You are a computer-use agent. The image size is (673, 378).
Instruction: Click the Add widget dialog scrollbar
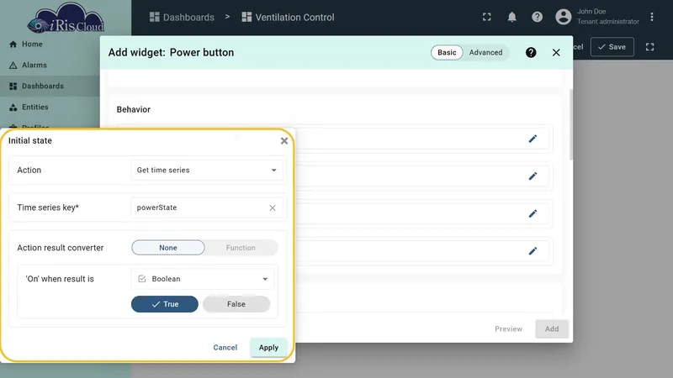(571, 124)
